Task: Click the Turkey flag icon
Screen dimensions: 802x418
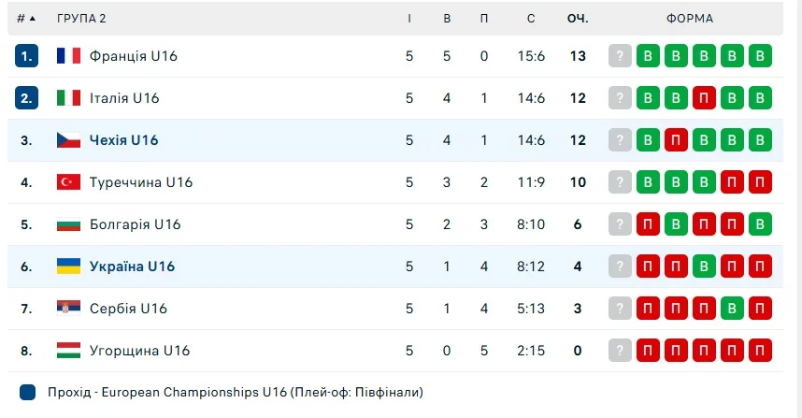Action: click(68, 182)
